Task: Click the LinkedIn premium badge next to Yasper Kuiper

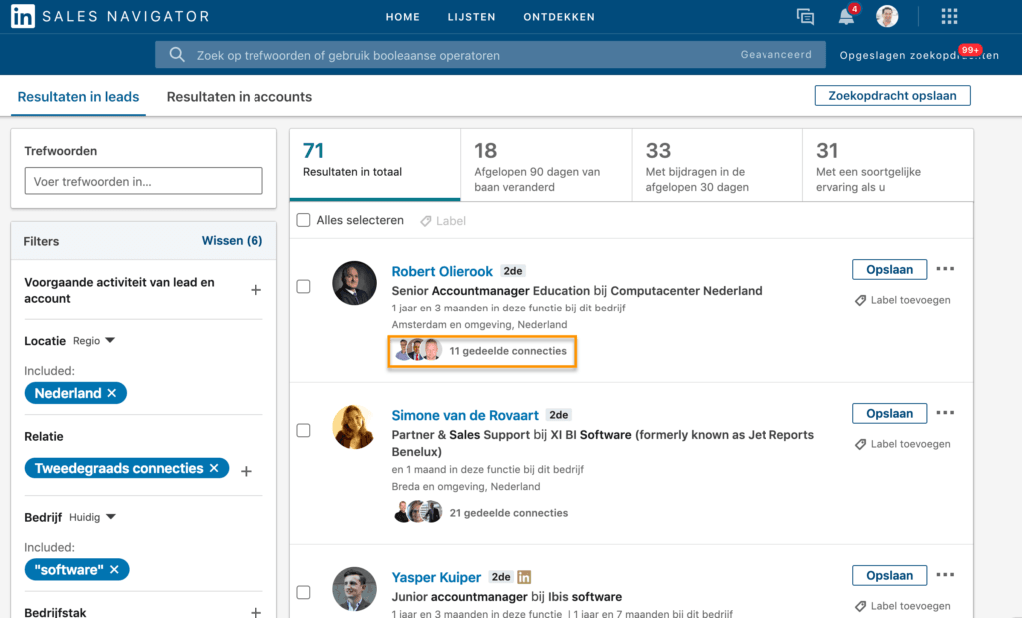Action: click(524, 577)
